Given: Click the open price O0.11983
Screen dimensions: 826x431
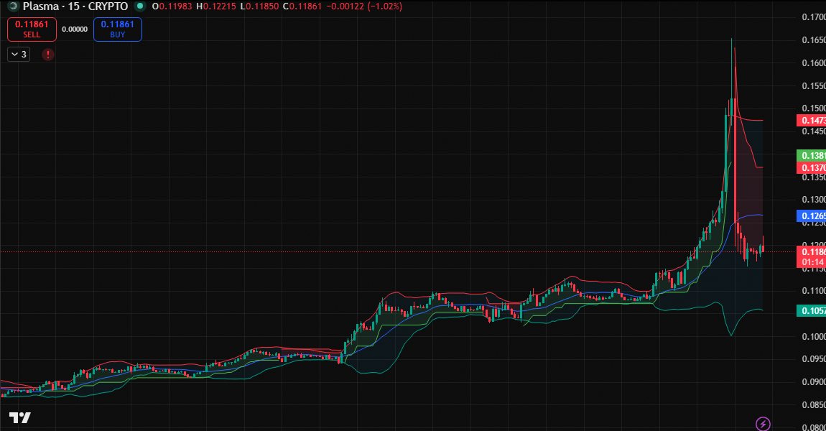Looking at the screenshot, I should (x=172, y=6).
